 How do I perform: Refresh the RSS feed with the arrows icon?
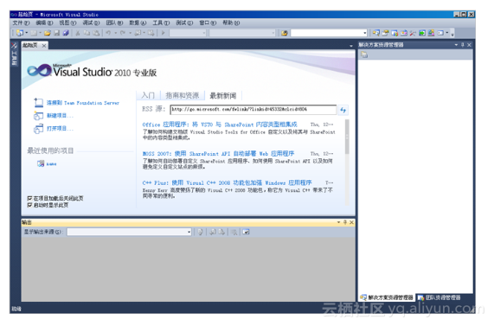coord(343,110)
